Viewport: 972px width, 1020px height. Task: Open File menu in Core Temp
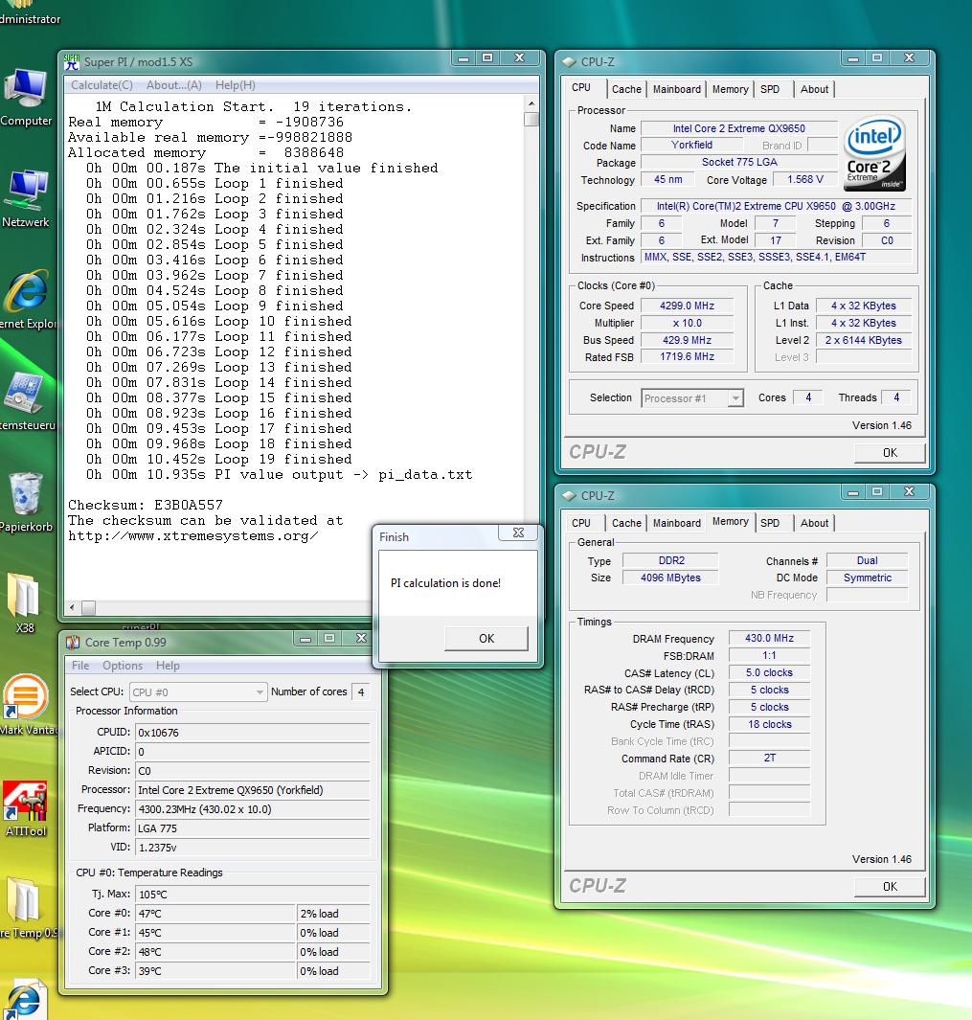click(x=80, y=666)
